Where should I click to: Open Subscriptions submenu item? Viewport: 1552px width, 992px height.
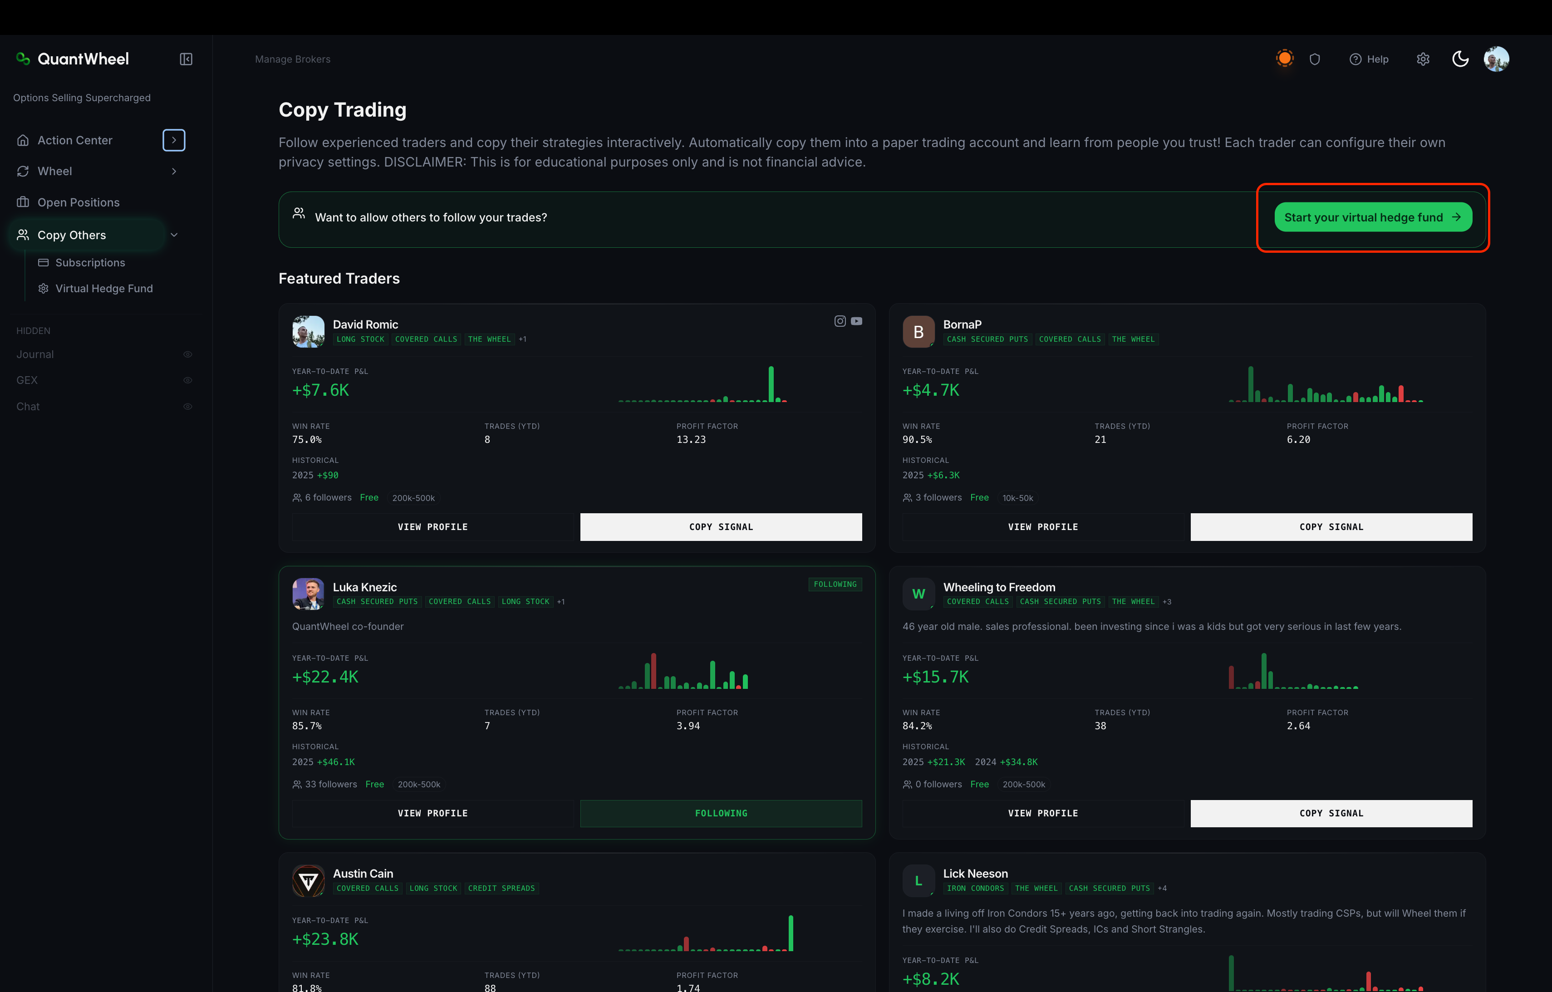click(x=90, y=263)
